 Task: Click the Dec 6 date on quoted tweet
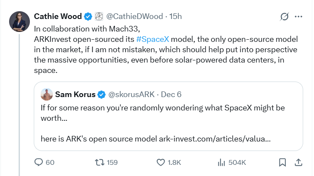point(171,94)
